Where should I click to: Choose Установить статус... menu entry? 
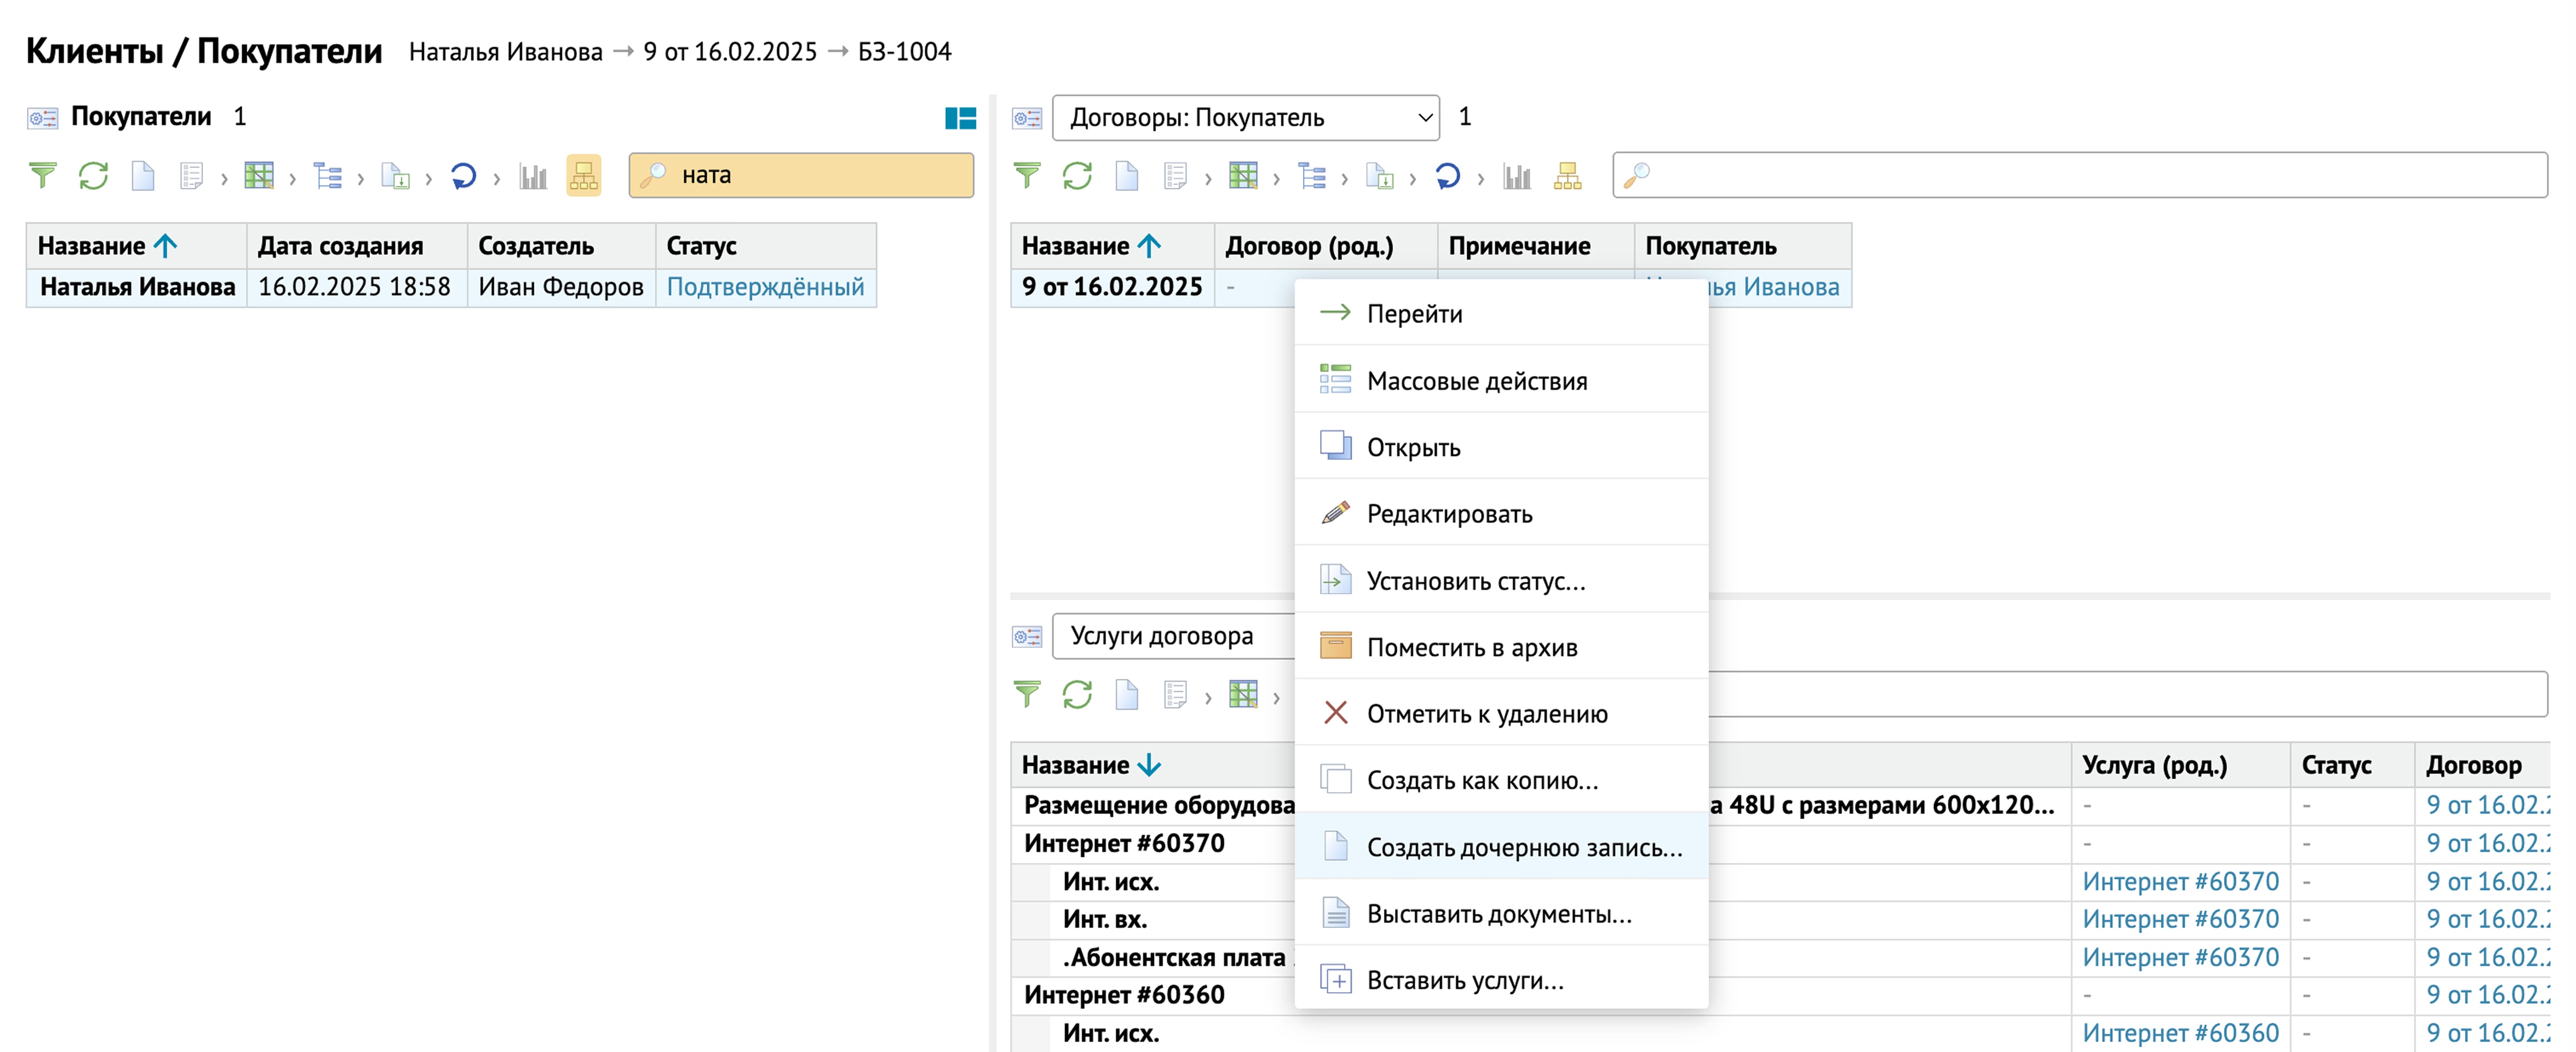click(x=1501, y=580)
